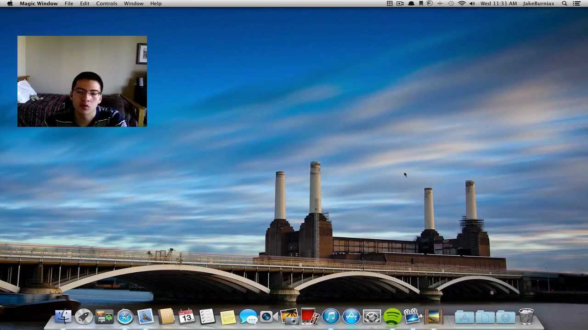Open the File menu
Image resolution: width=588 pixels, height=330 pixels.
coord(69,4)
